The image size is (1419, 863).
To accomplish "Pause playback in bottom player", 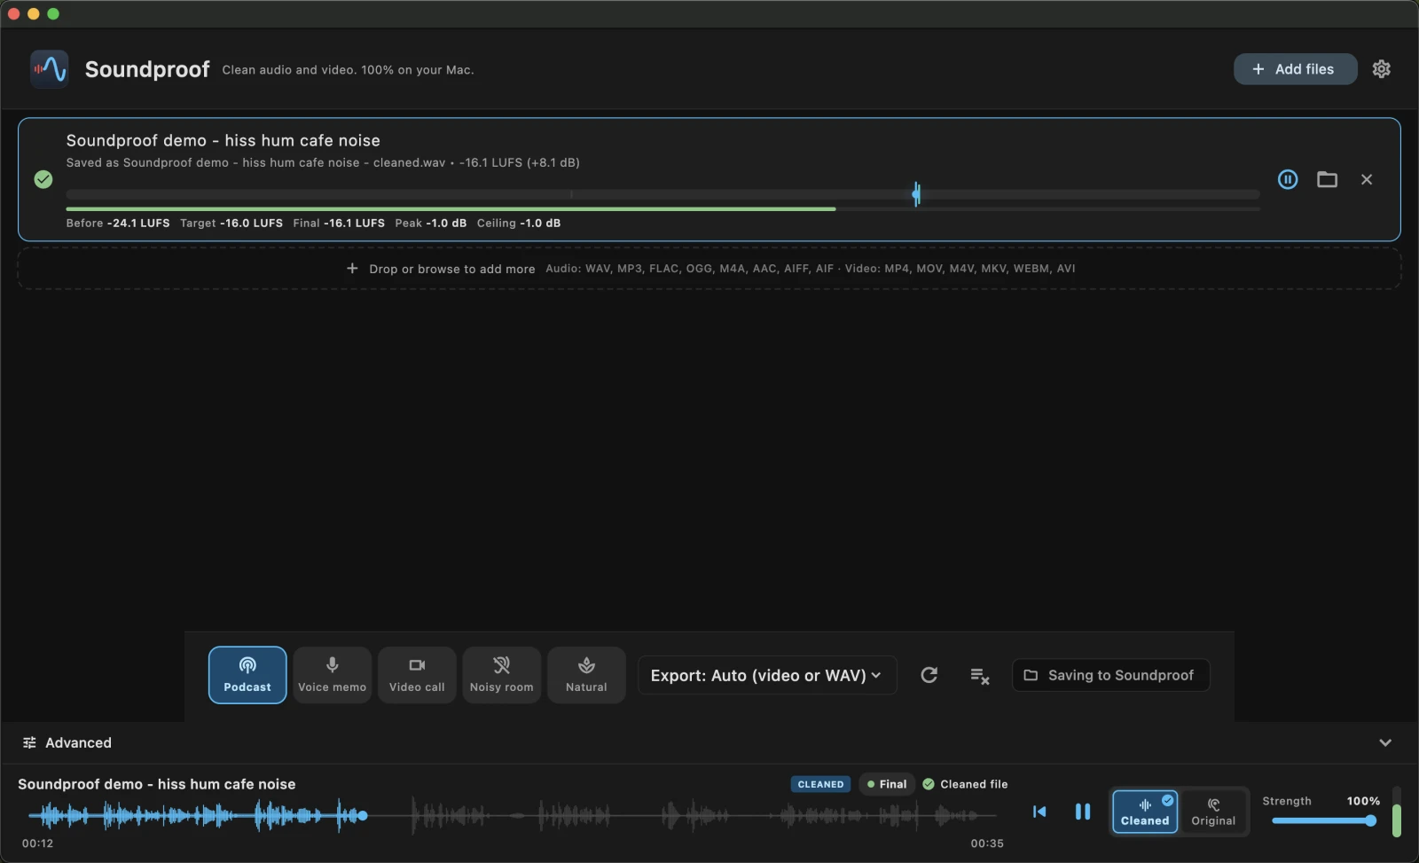I will coord(1083,812).
